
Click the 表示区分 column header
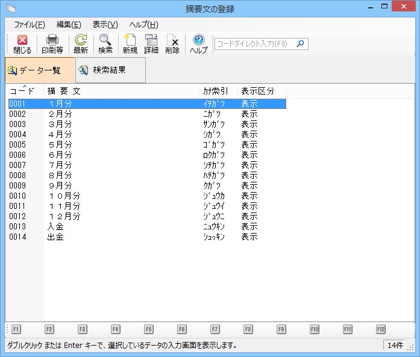tap(258, 92)
